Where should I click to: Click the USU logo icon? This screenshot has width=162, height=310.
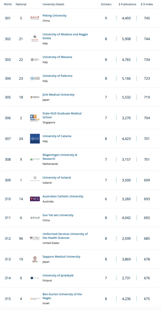coord(35,239)
